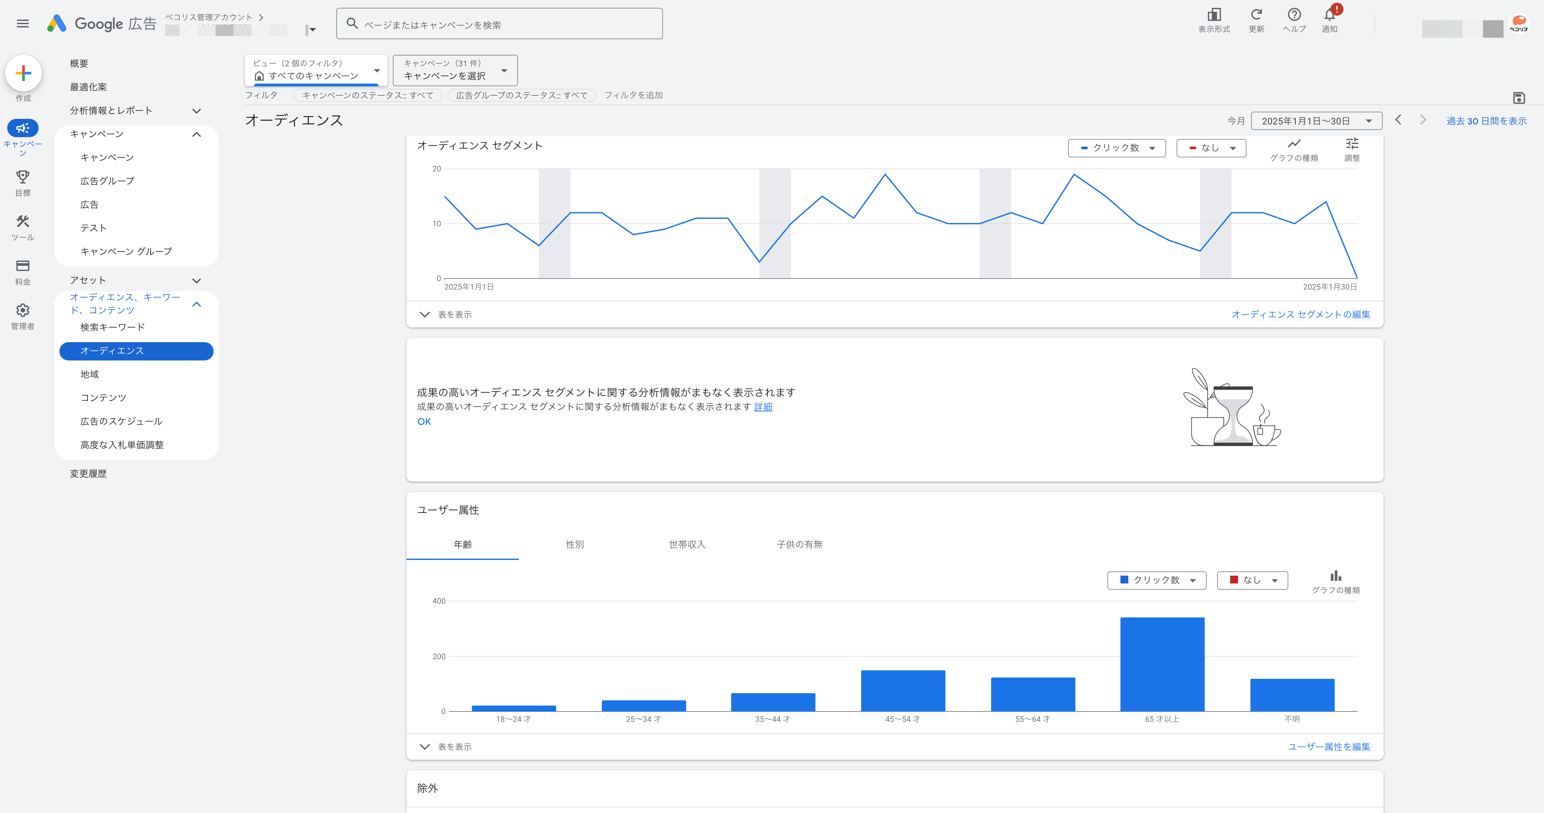Expand 表を表示 under the ユーザー属性 chart
This screenshot has height=813, width=1544.
tap(445, 746)
